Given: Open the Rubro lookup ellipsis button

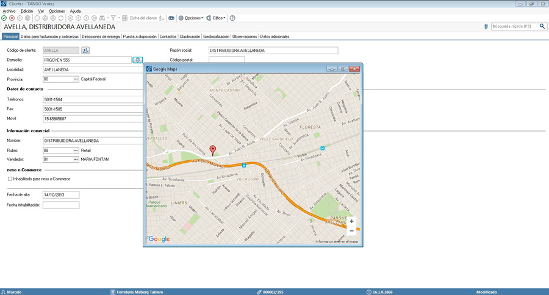Looking at the screenshot, I should [76, 151].
